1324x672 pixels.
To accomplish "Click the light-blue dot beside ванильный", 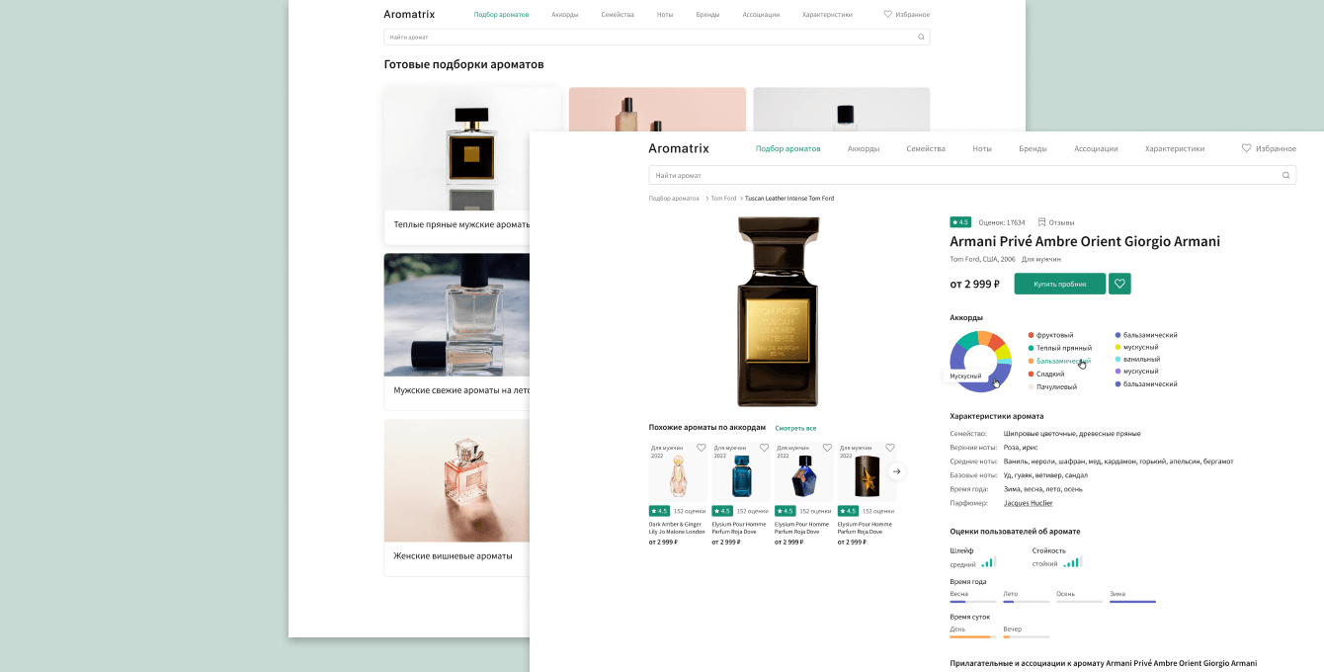I will tap(1117, 360).
